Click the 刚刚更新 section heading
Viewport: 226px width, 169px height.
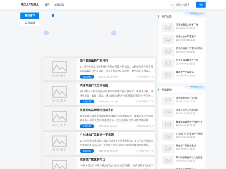(x=167, y=90)
